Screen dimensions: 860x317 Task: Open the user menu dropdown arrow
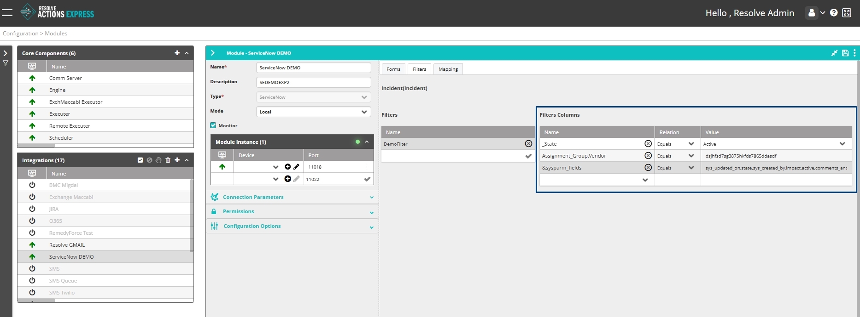click(x=823, y=13)
